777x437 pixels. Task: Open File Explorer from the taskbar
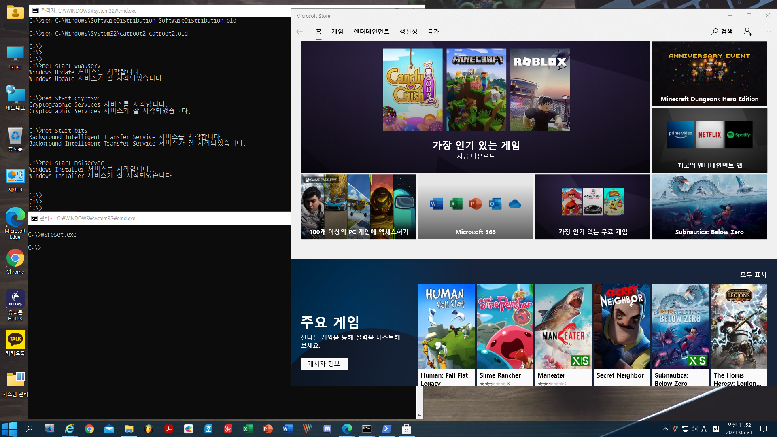pyautogui.click(x=129, y=429)
